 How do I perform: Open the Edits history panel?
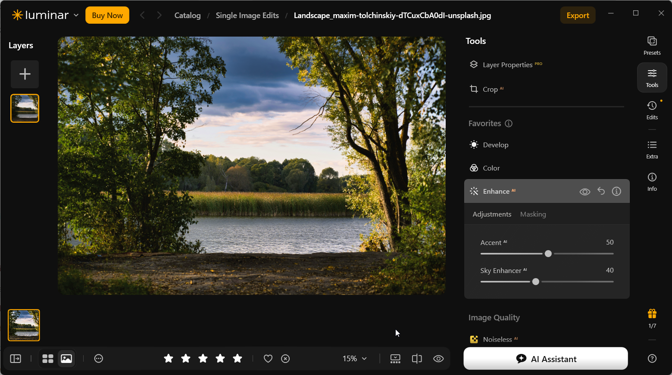[652, 110]
